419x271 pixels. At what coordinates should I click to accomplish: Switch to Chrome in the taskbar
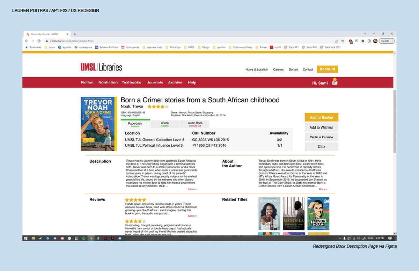point(91,238)
